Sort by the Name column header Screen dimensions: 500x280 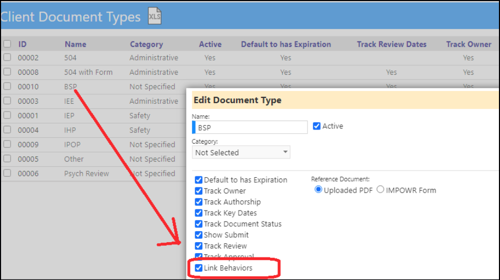pos(76,44)
